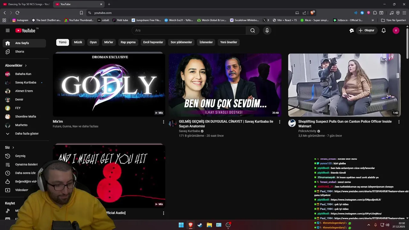Open Shorts in the sidebar
The width and height of the screenshot is (409, 230).
point(24,51)
